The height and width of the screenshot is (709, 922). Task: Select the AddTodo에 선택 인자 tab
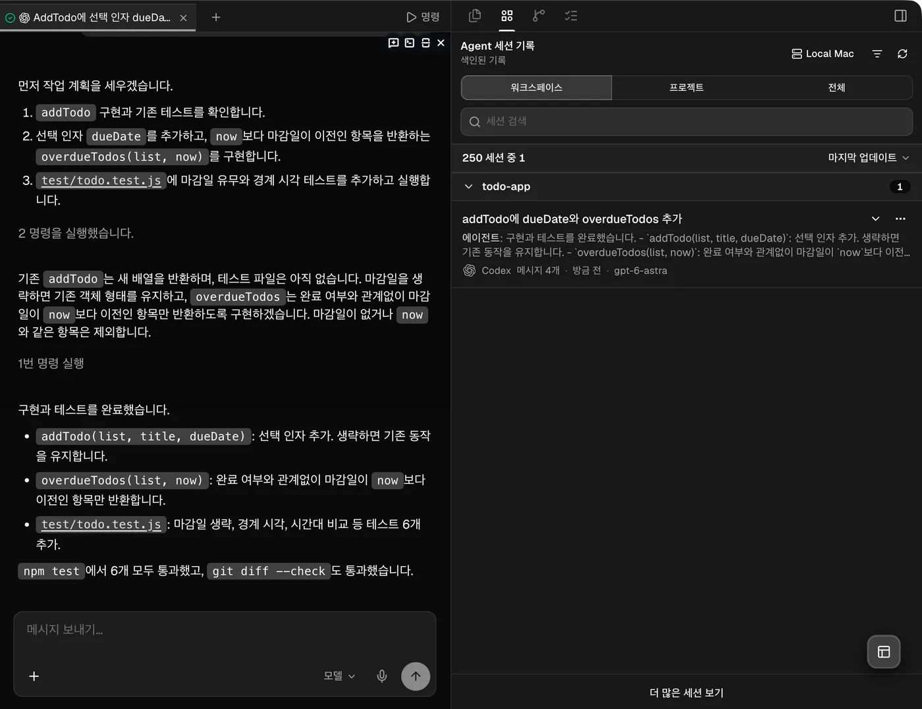[x=97, y=18]
